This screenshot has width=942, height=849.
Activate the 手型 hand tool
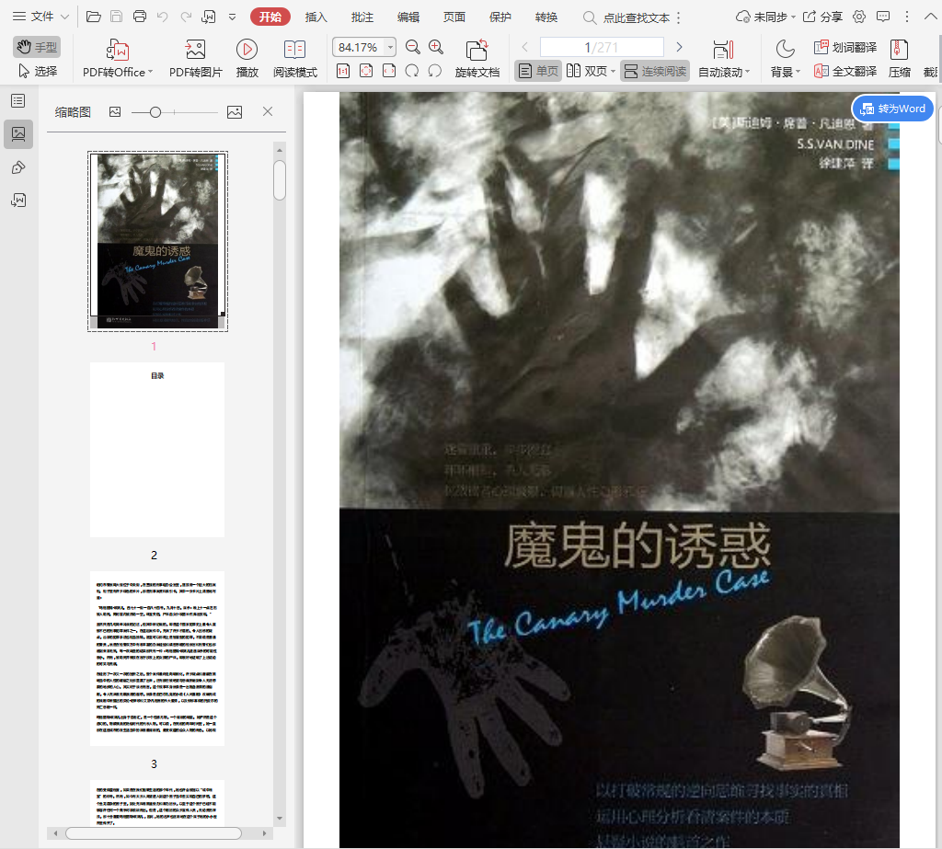(37, 47)
